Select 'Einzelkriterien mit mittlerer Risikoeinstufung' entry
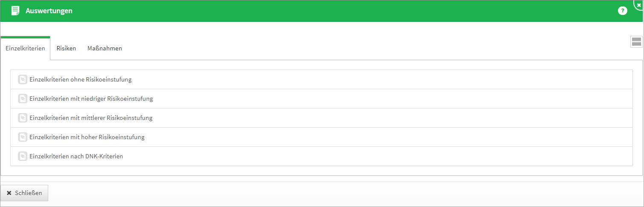Image resolution: width=644 pixels, height=207 pixels. 91,118
